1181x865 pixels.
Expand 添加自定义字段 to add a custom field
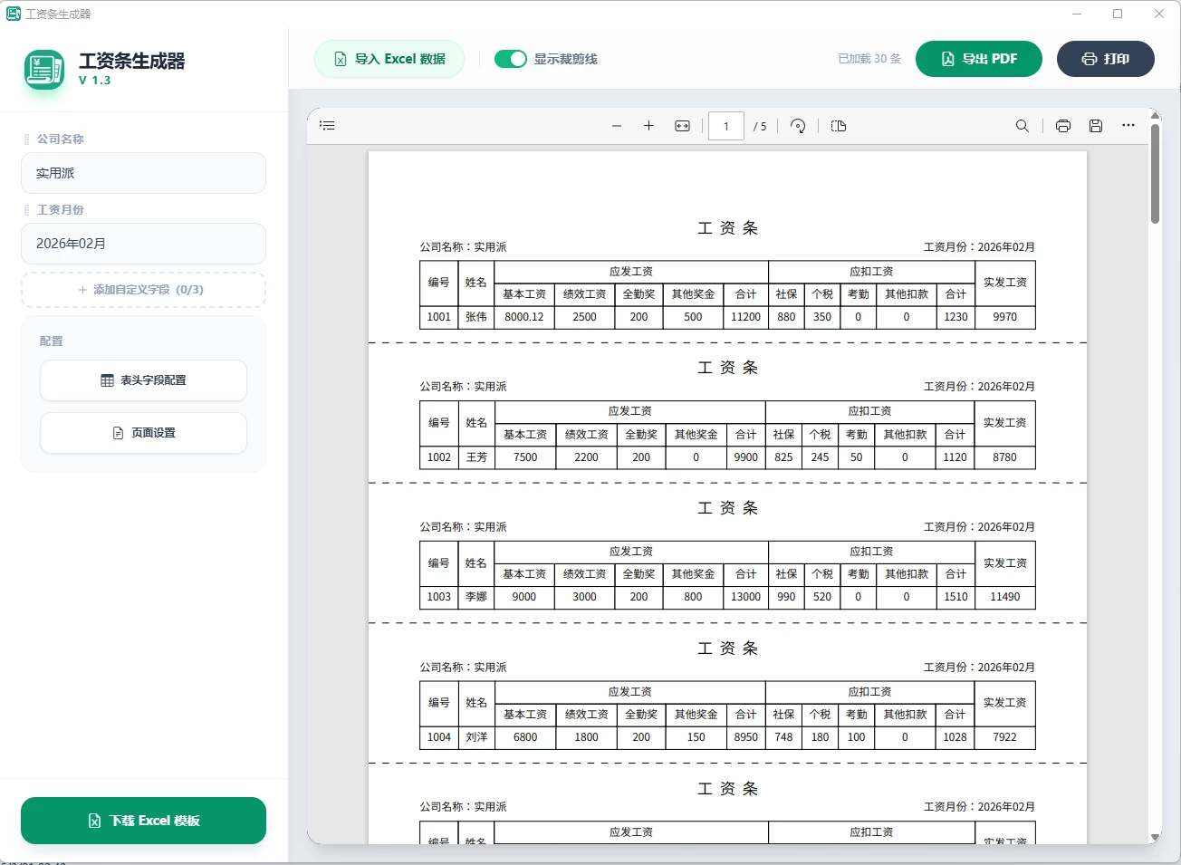click(142, 289)
